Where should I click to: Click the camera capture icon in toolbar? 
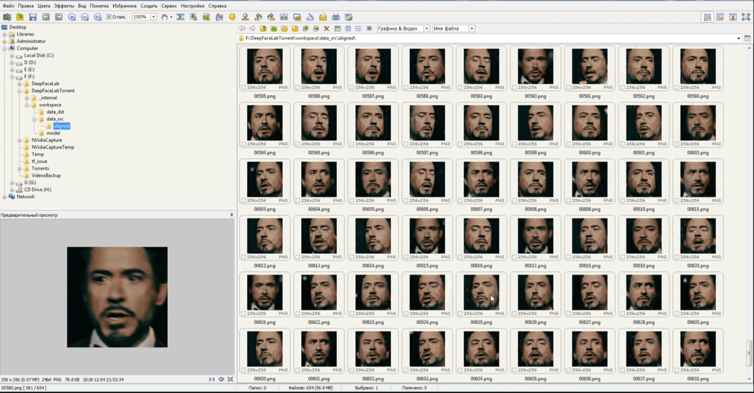tap(7, 17)
